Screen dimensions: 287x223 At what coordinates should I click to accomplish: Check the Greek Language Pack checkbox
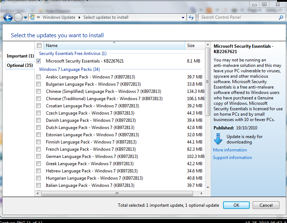click(39, 163)
